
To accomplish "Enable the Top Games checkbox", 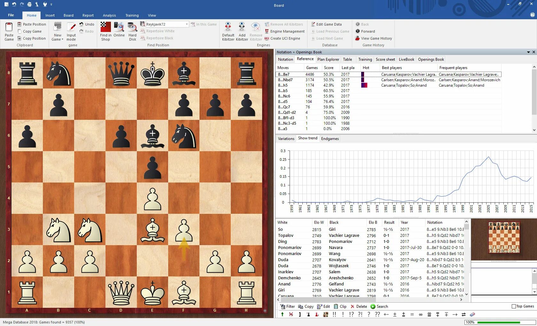I will click(513, 306).
